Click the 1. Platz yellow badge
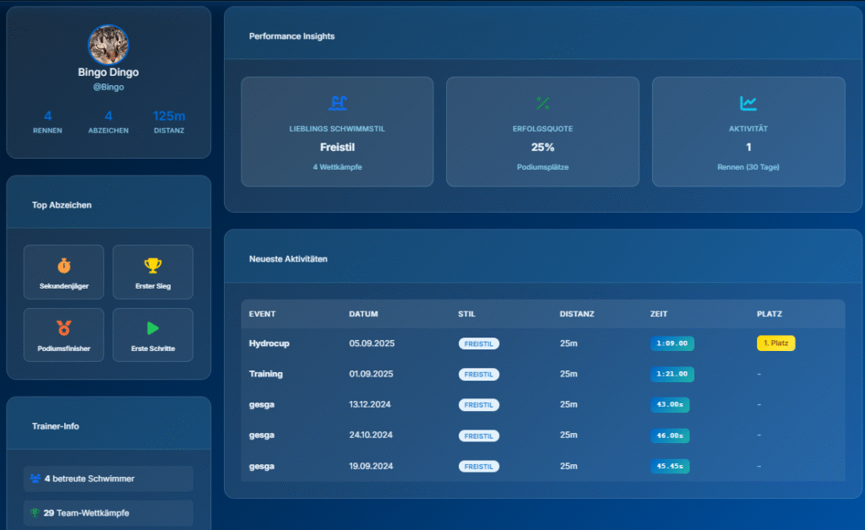 coord(775,343)
